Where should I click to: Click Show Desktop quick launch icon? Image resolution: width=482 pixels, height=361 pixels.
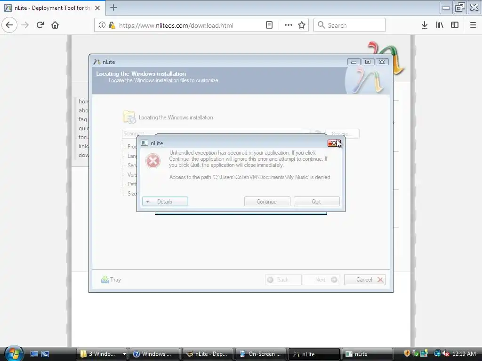click(34, 354)
